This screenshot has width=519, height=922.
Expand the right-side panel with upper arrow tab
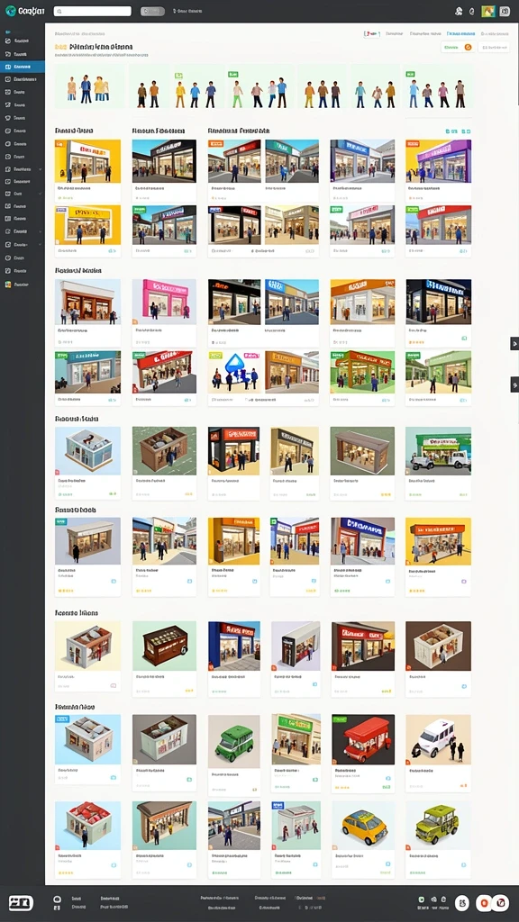[514, 343]
